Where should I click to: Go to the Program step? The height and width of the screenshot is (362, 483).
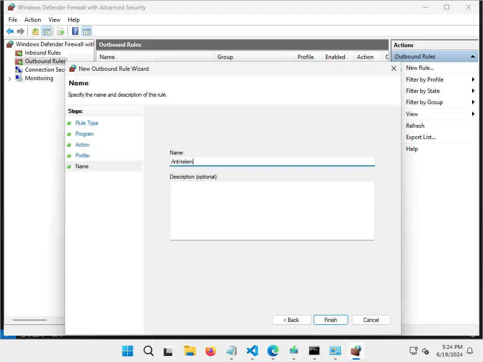pos(84,134)
